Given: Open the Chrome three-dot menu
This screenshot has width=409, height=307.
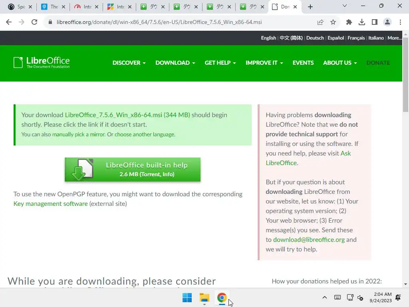Looking at the screenshot, I should click(x=400, y=22).
